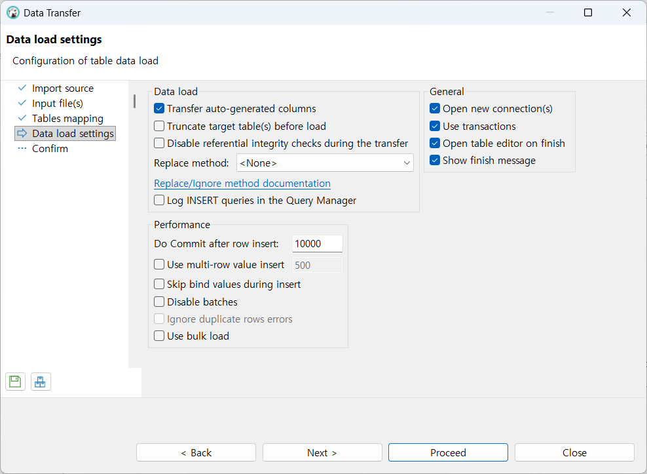647x474 pixels.
Task: Go to the Import source step
Action: [62, 89]
